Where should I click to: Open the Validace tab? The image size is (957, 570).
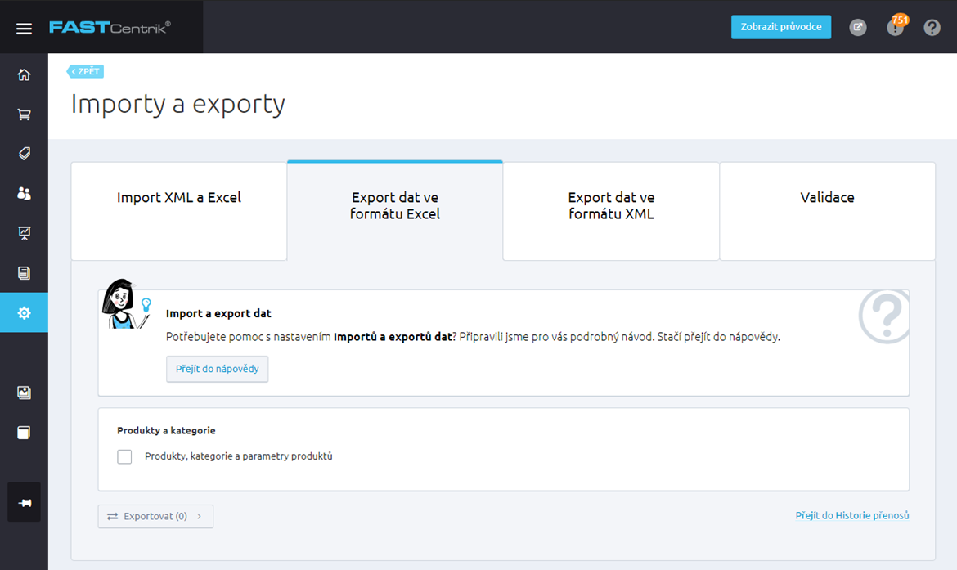coord(827,211)
